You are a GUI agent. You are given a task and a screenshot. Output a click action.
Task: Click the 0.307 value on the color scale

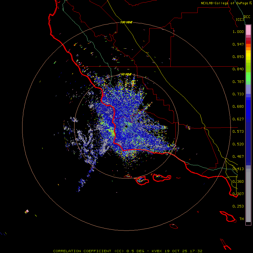click(238, 194)
